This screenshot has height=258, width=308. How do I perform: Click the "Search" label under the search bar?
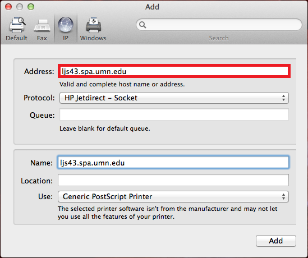coord(219,38)
